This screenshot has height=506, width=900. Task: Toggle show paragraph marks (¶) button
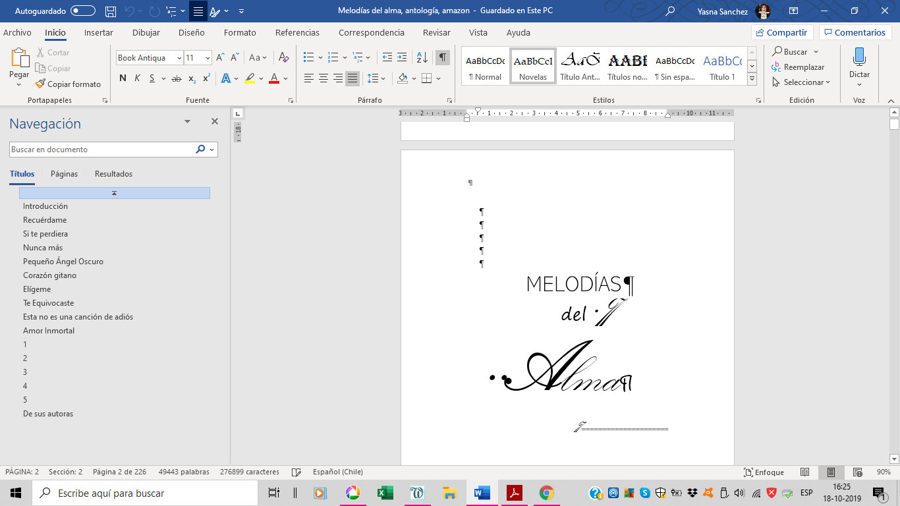pos(443,58)
